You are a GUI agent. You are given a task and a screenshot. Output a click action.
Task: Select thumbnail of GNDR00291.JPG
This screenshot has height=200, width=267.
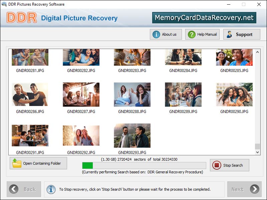tap(30, 136)
